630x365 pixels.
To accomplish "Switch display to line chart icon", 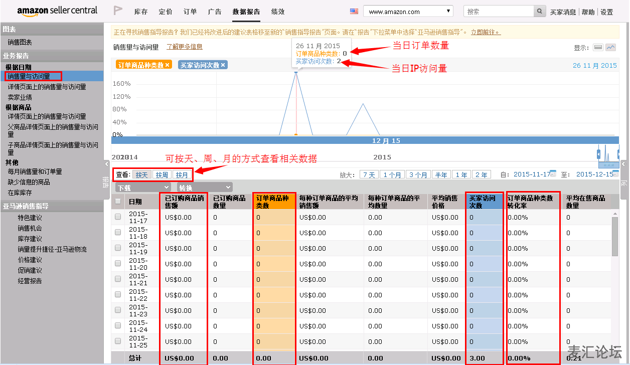I will (x=610, y=47).
